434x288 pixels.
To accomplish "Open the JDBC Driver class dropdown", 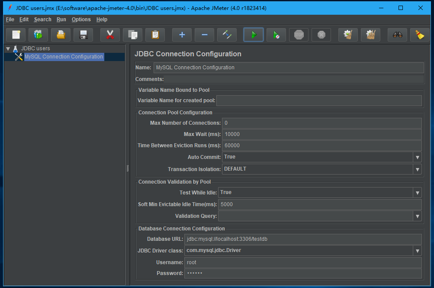I will [x=417, y=251].
